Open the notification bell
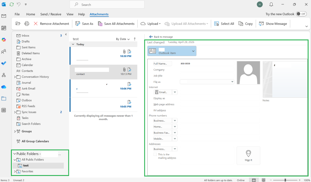Screen dimensions: 311x182 pos(271,4)
